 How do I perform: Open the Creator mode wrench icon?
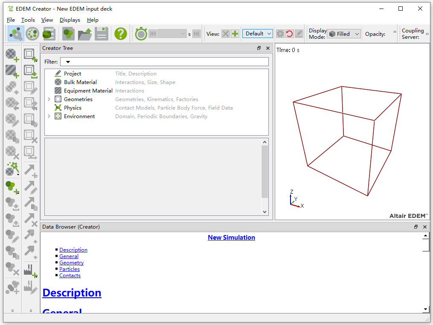16,34
